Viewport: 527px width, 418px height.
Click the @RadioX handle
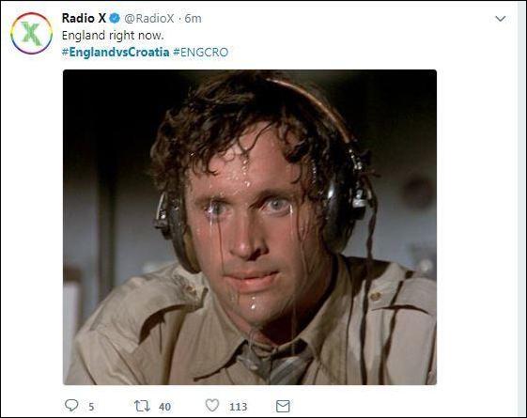click(x=148, y=19)
